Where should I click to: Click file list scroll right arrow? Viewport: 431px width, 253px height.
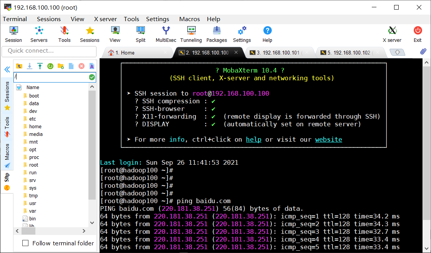tap(84, 231)
